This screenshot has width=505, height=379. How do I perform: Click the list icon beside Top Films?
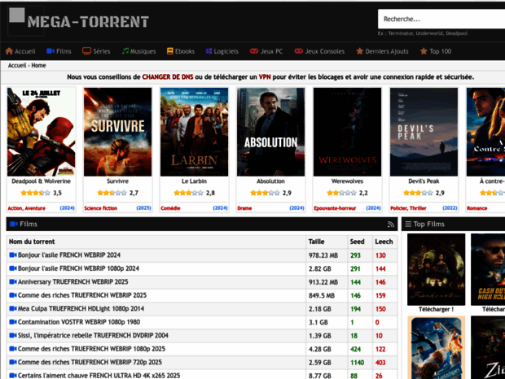coord(408,224)
